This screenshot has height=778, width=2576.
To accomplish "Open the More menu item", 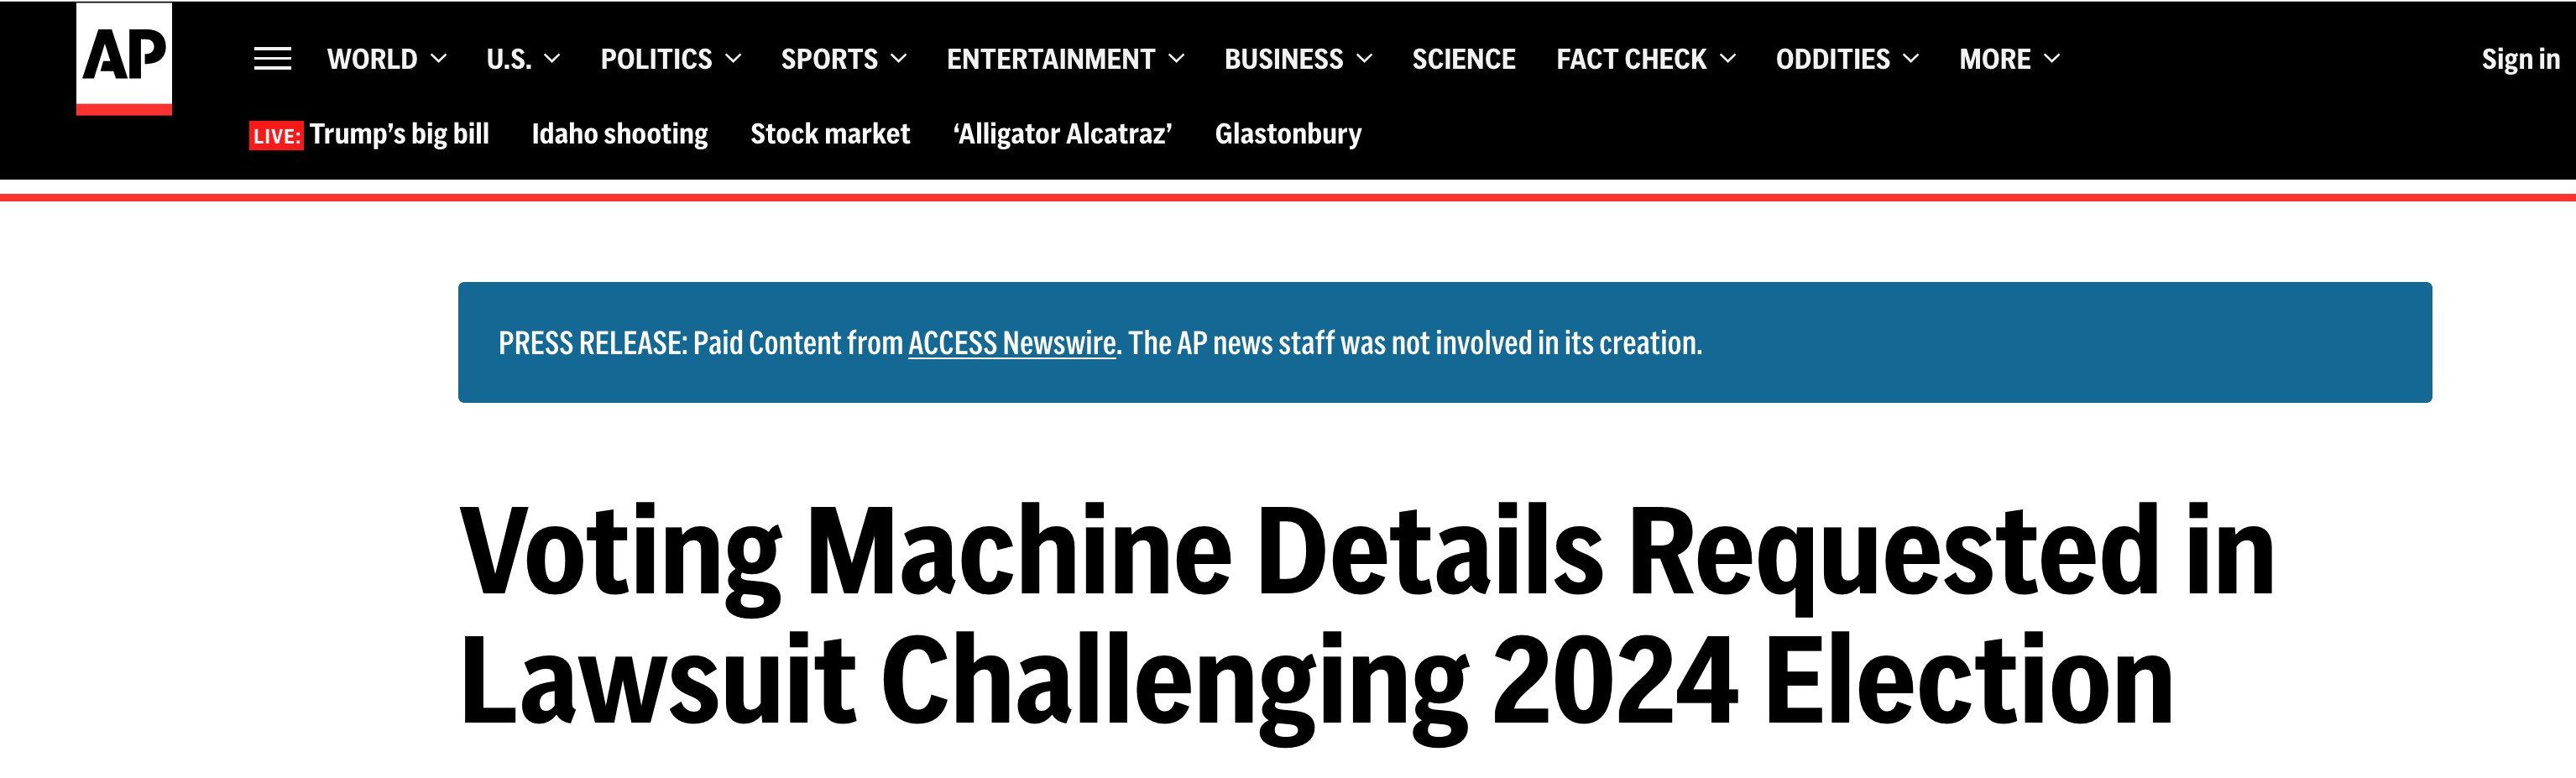I will 1995,59.
